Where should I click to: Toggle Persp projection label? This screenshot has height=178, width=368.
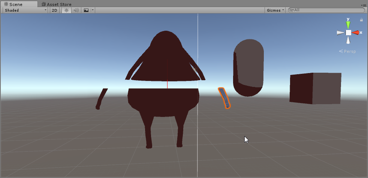348,51
